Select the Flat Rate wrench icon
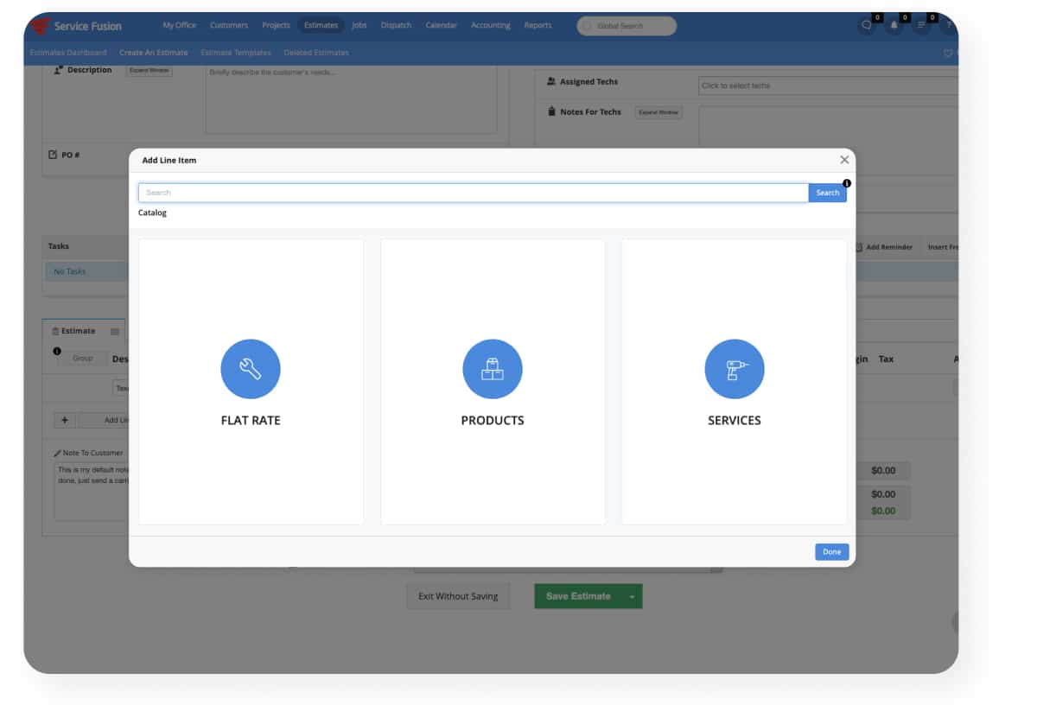 (251, 368)
